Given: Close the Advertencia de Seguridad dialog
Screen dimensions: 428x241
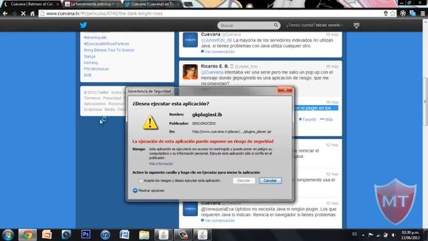Looking at the screenshot, I should (285, 90).
